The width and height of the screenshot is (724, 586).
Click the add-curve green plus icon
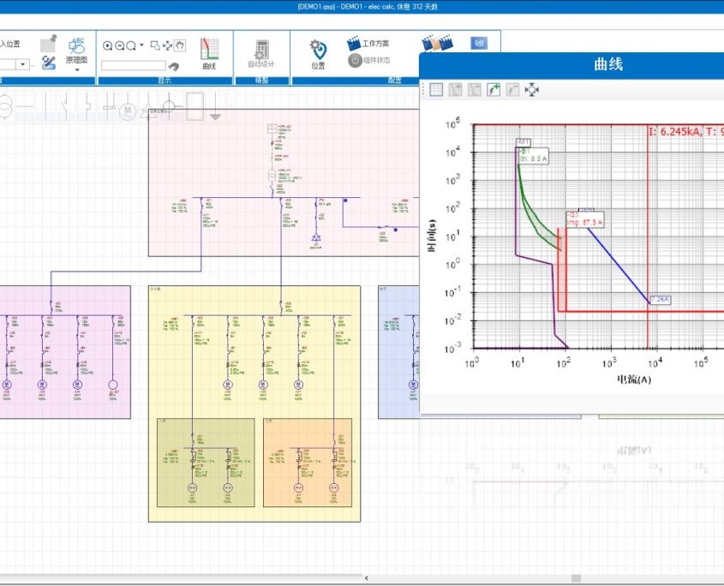point(494,90)
